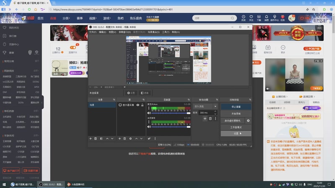
Task: Open Douyu download icon in header
Action: [259, 18]
